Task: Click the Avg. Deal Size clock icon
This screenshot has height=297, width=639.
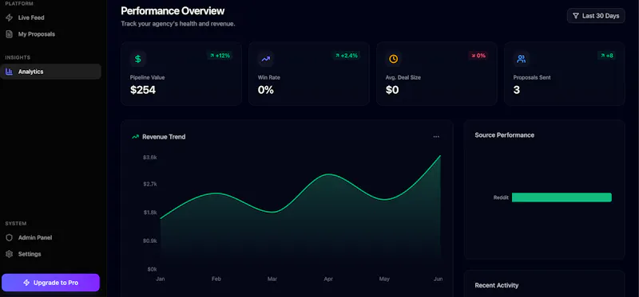Action: pyautogui.click(x=393, y=59)
